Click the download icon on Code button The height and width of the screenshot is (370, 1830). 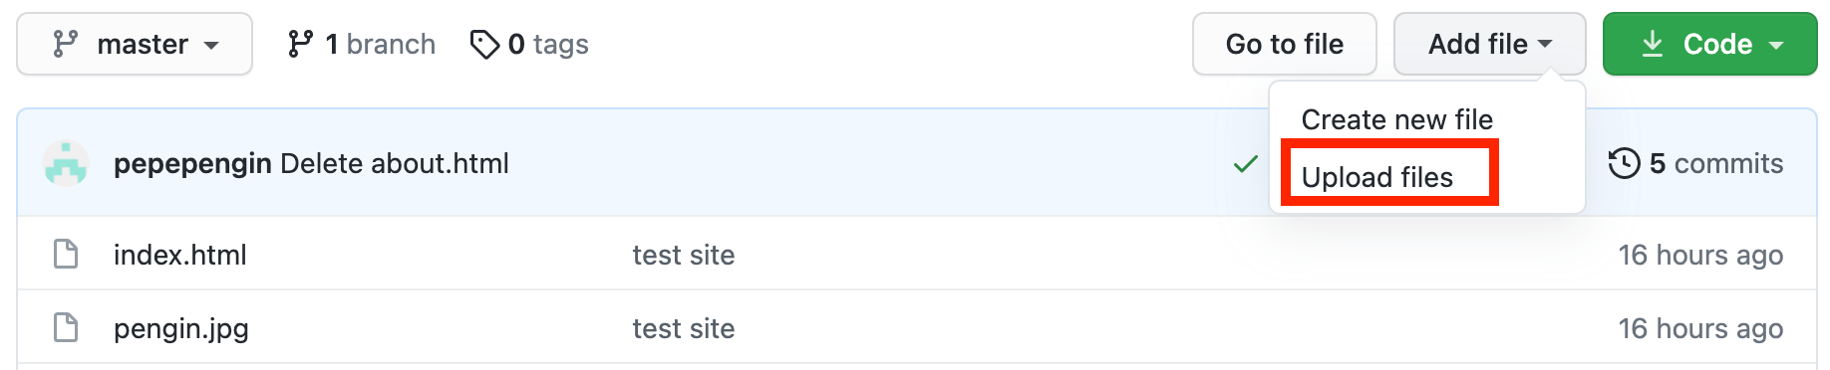(1653, 44)
